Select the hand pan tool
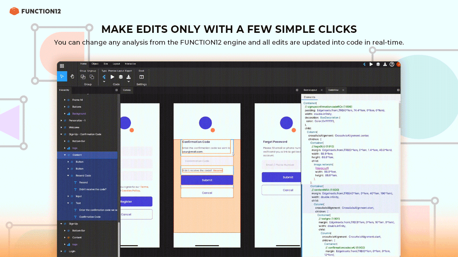This screenshot has width=458, height=257. point(72,76)
